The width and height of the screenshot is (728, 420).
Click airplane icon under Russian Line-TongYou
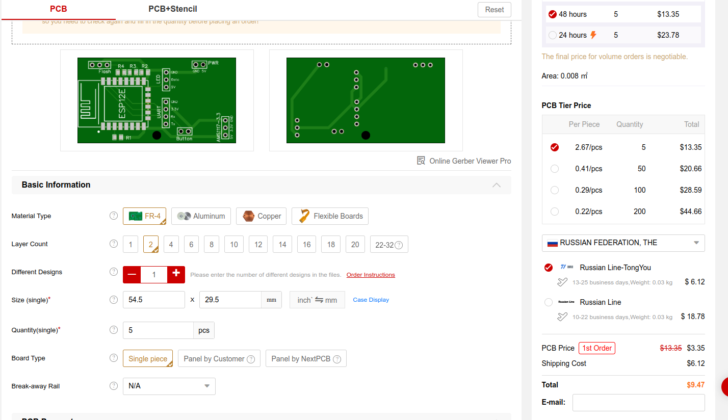[x=562, y=282]
